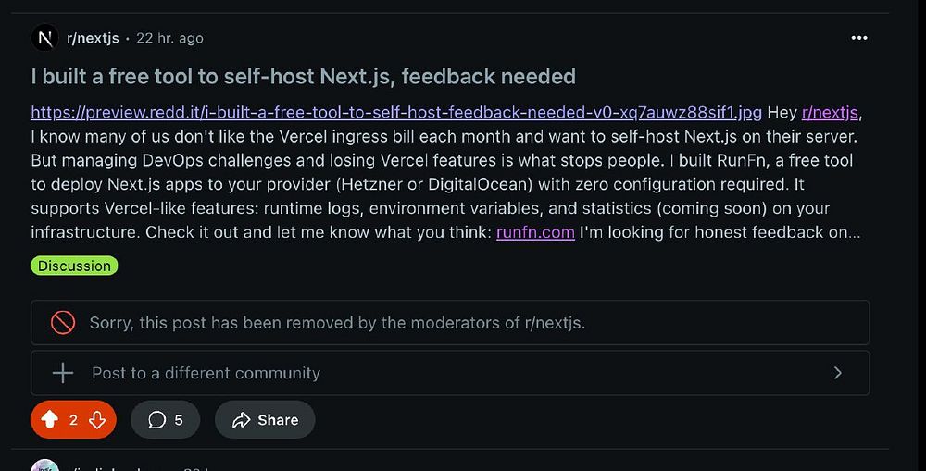
Task: Select the green Discussion flair tag
Action: (74, 266)
